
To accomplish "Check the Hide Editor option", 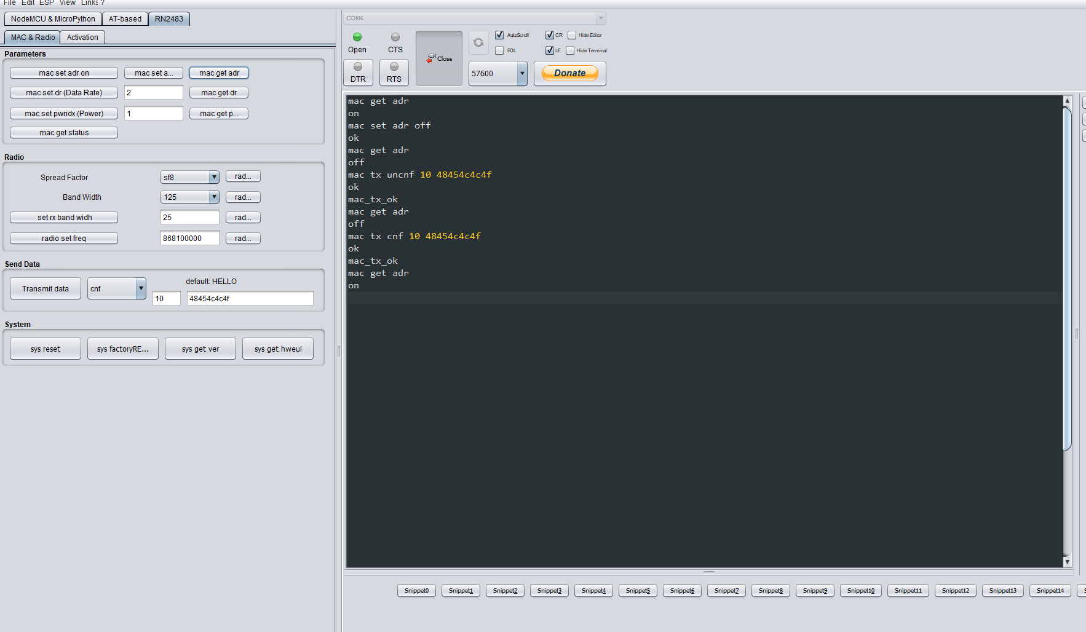I will click(x=572, y=35).
